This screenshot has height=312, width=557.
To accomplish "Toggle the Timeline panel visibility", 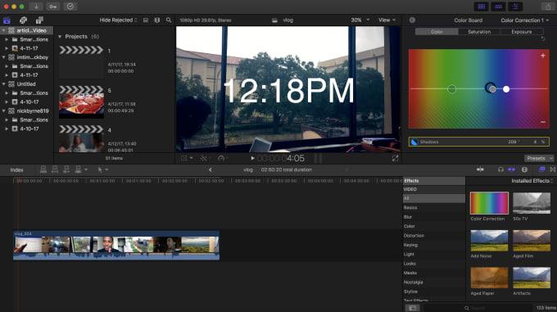I will click(498, 7).
